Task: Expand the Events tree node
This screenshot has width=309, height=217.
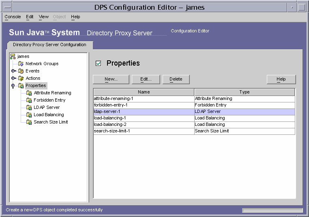Action: 13,71
